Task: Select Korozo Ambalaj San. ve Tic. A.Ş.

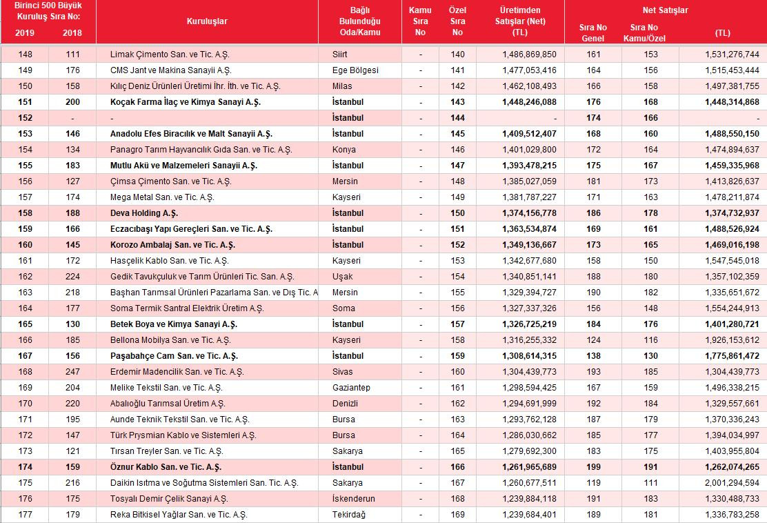Action: click(x=172, y=245)
